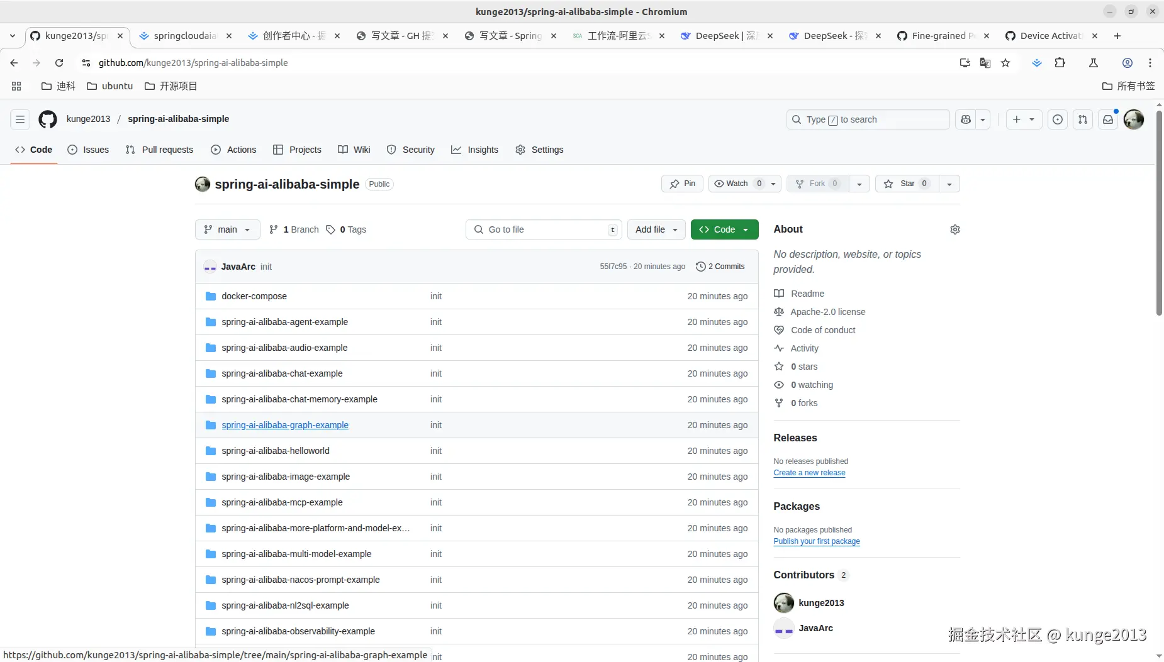Viewport: 1164px width, 662px height.
Task: Click Publish your first package link
Action: 817,541
